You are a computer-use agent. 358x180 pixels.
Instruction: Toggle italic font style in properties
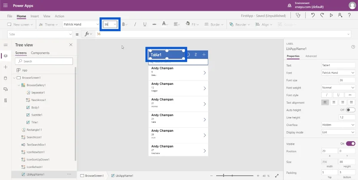point(327,95)
